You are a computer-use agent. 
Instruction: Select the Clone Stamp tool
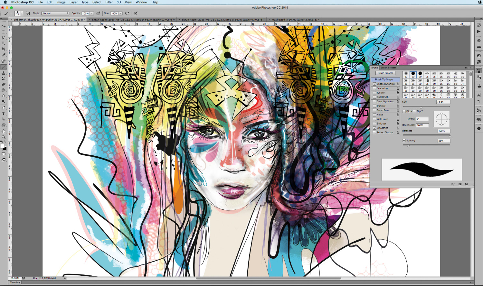tap(4, 73)
